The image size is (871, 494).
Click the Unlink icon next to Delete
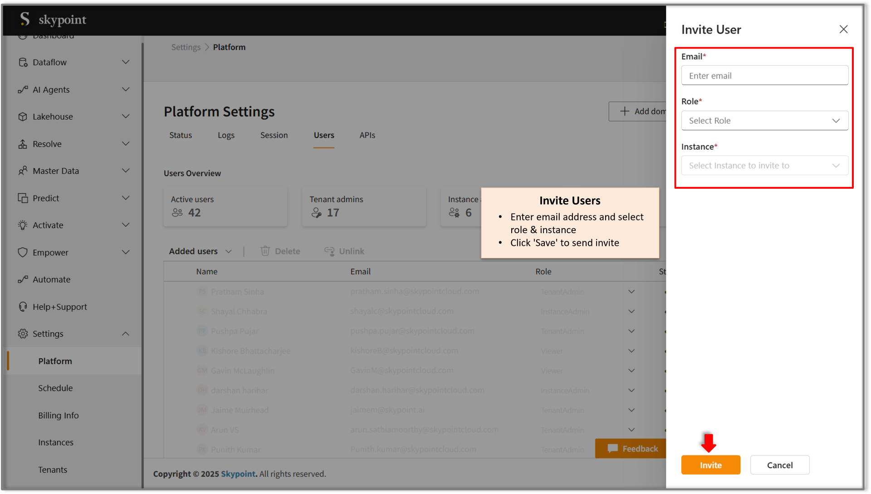[x=330, y=251]
